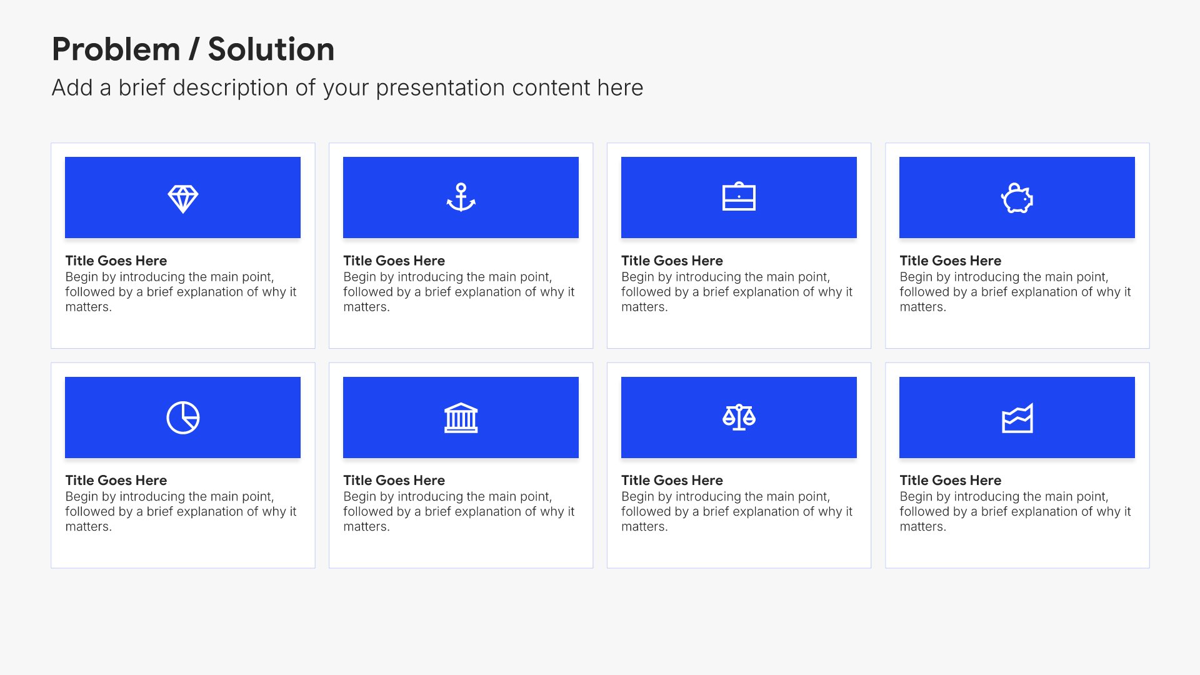Click 'Title Goes Here' under the briefcase
This screenshot has height=675, width=1200.
coord(672,261)
